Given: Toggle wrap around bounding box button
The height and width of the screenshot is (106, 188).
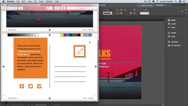Looking at the screenshot, I should point(135,10).
